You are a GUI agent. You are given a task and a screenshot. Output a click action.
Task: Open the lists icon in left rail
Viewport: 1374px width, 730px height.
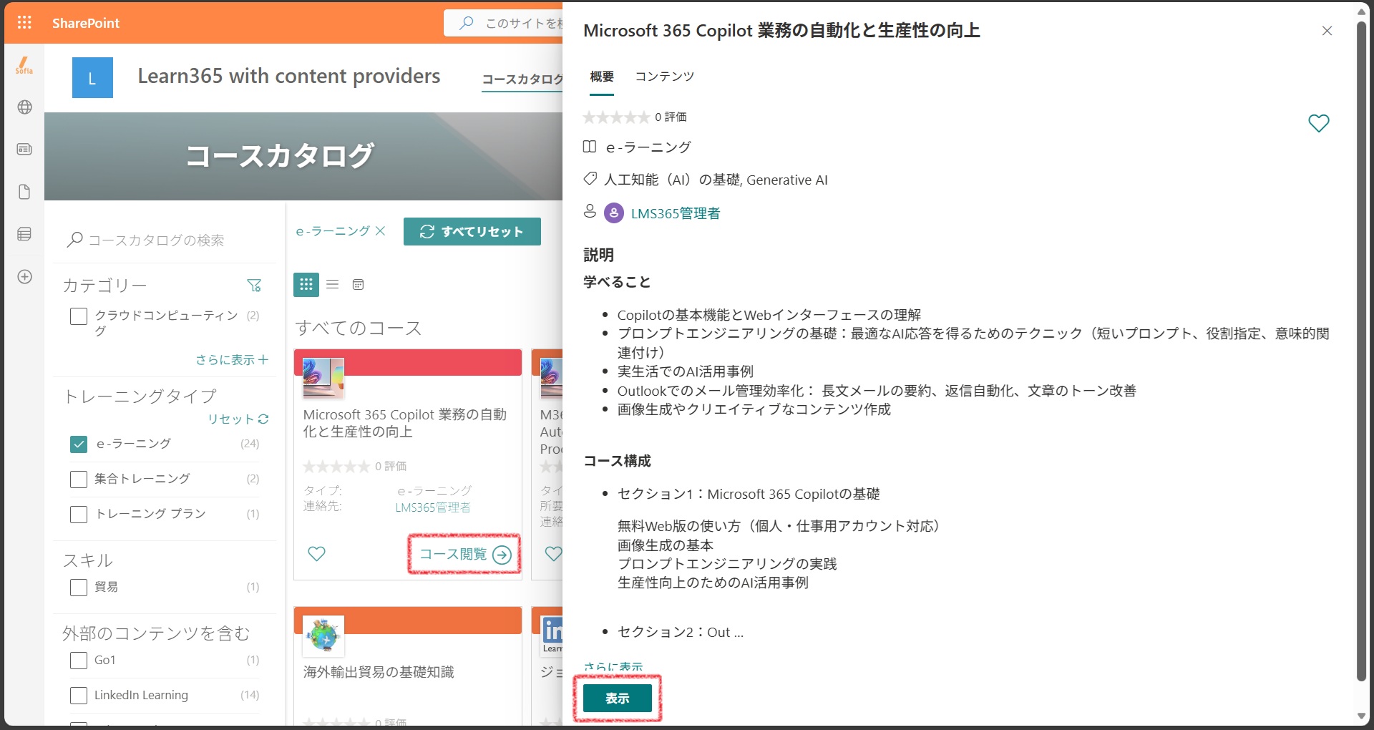(x=24, y=234)
